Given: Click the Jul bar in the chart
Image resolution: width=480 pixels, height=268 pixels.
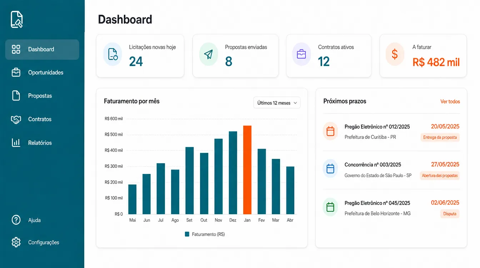Looking at the screenshot, I should tap(161, 189).
